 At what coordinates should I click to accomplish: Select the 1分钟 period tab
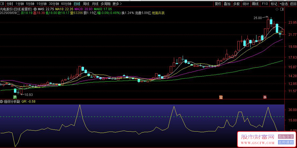[x=20, y=4]
